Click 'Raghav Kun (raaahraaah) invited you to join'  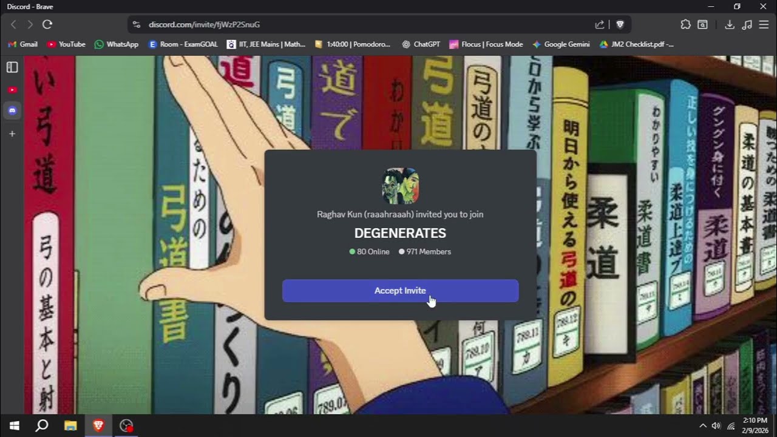coord(400,214)
